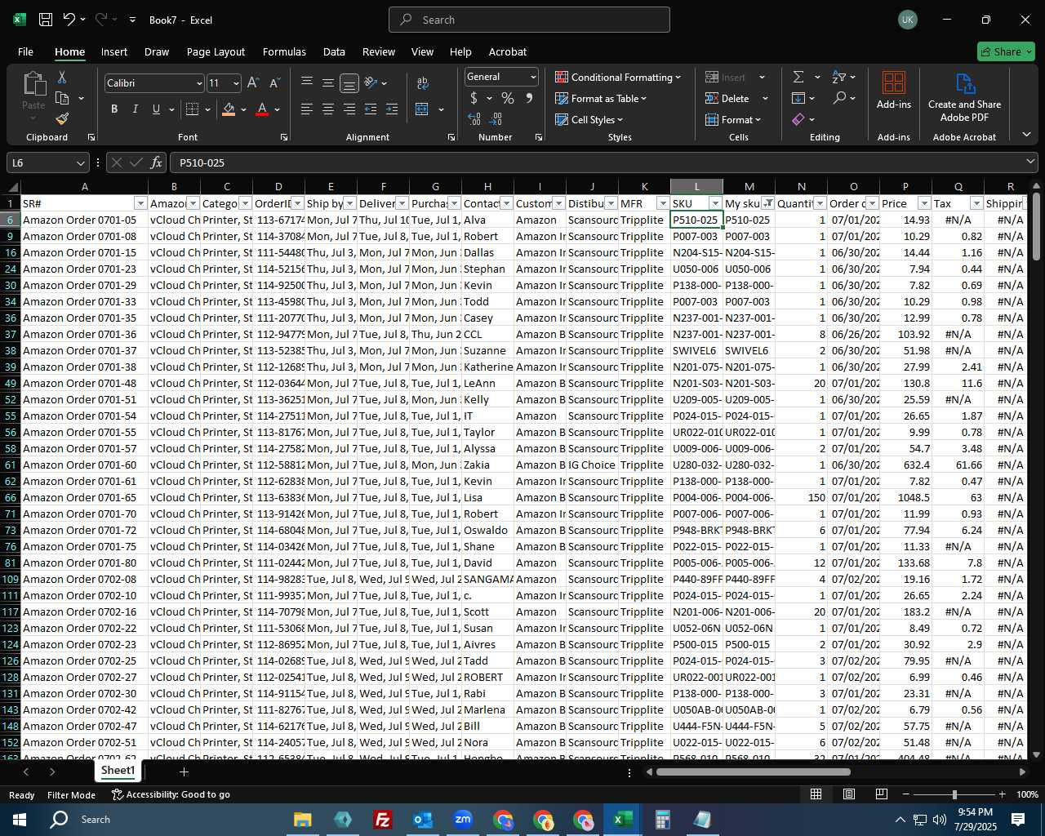This screenshot has width=1045, height=836.
Task: Click the Wrap Text icon
Action: [x=422, y=82]
